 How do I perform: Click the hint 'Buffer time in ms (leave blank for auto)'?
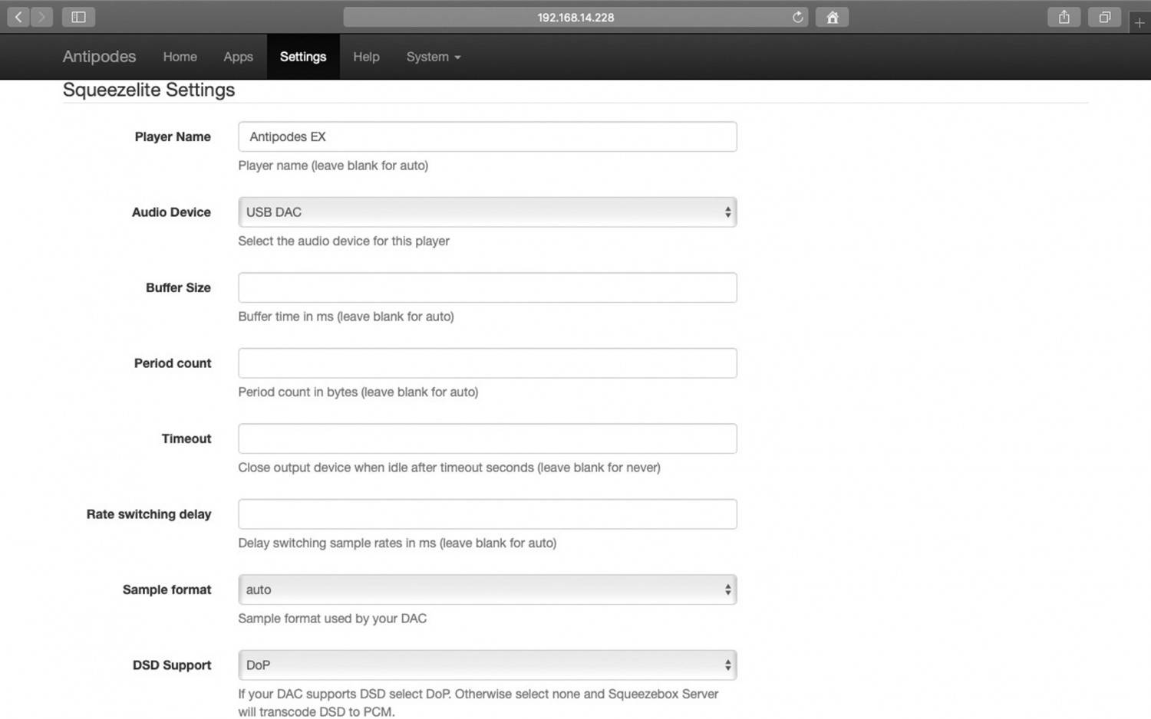pyautogui.click(x=346, y=317)
